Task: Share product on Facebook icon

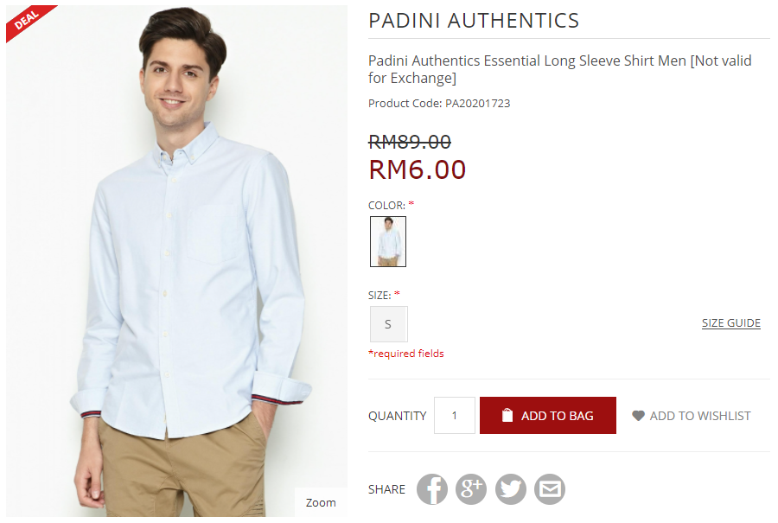Action: click(x=431, y=489)
